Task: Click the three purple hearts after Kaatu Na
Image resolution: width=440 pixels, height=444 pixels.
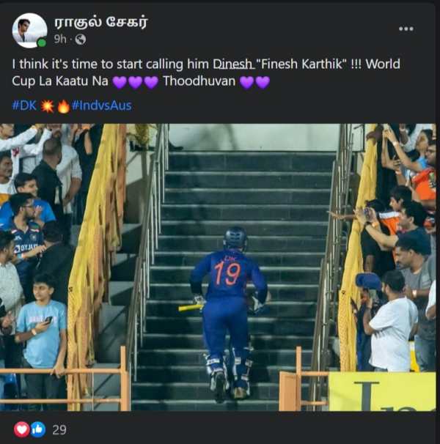Action: pyautogui.click(x=135, y=81)
